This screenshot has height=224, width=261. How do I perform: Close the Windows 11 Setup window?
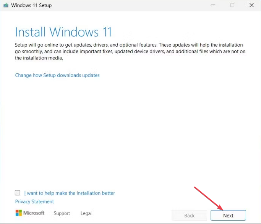click(251, 5)
